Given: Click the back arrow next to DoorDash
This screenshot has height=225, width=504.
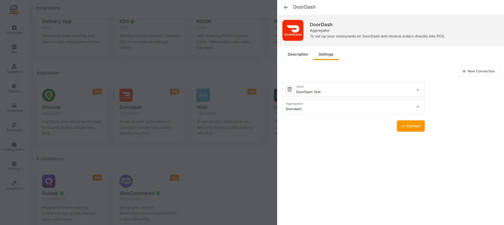Looking at the screenshot, I should tap(286, 7).
